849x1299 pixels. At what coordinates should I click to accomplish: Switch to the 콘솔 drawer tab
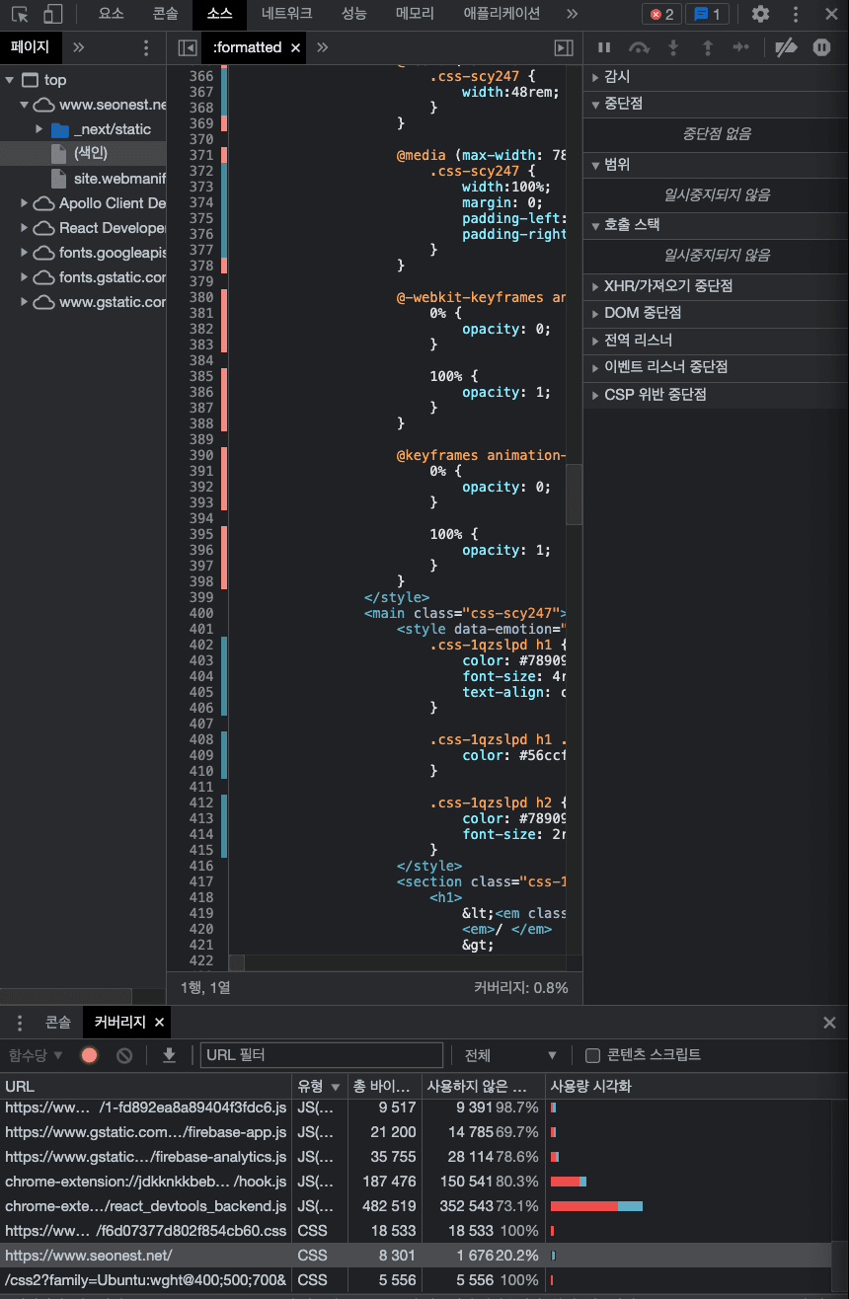58,1022
